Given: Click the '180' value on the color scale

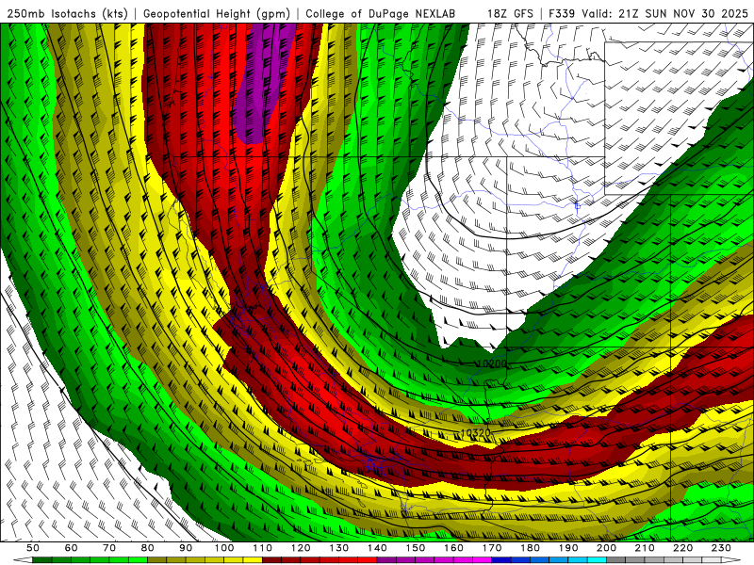Looking at the screenshot, I should coord(530,548).
